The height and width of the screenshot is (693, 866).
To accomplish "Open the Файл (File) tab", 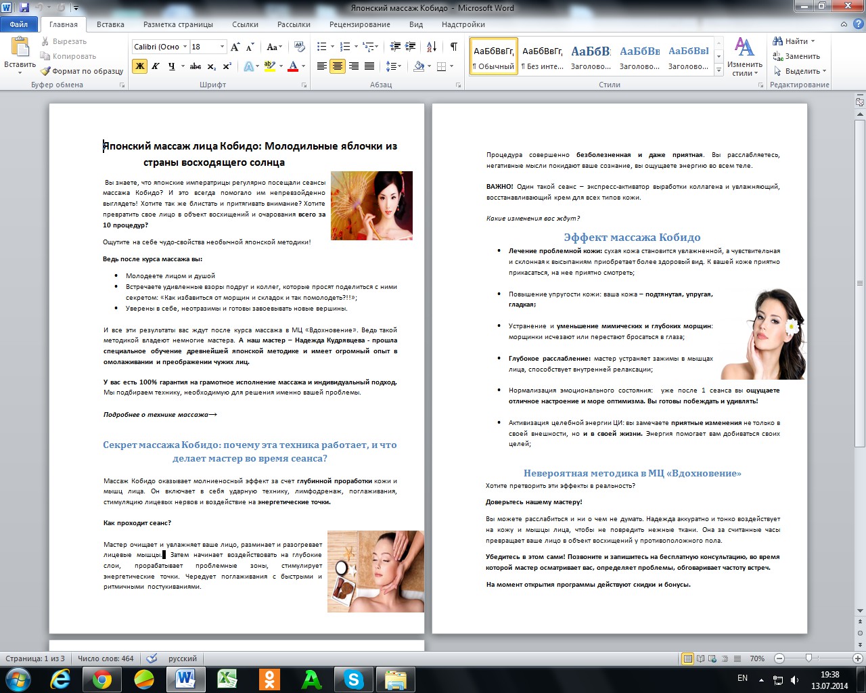I will 19,24.
